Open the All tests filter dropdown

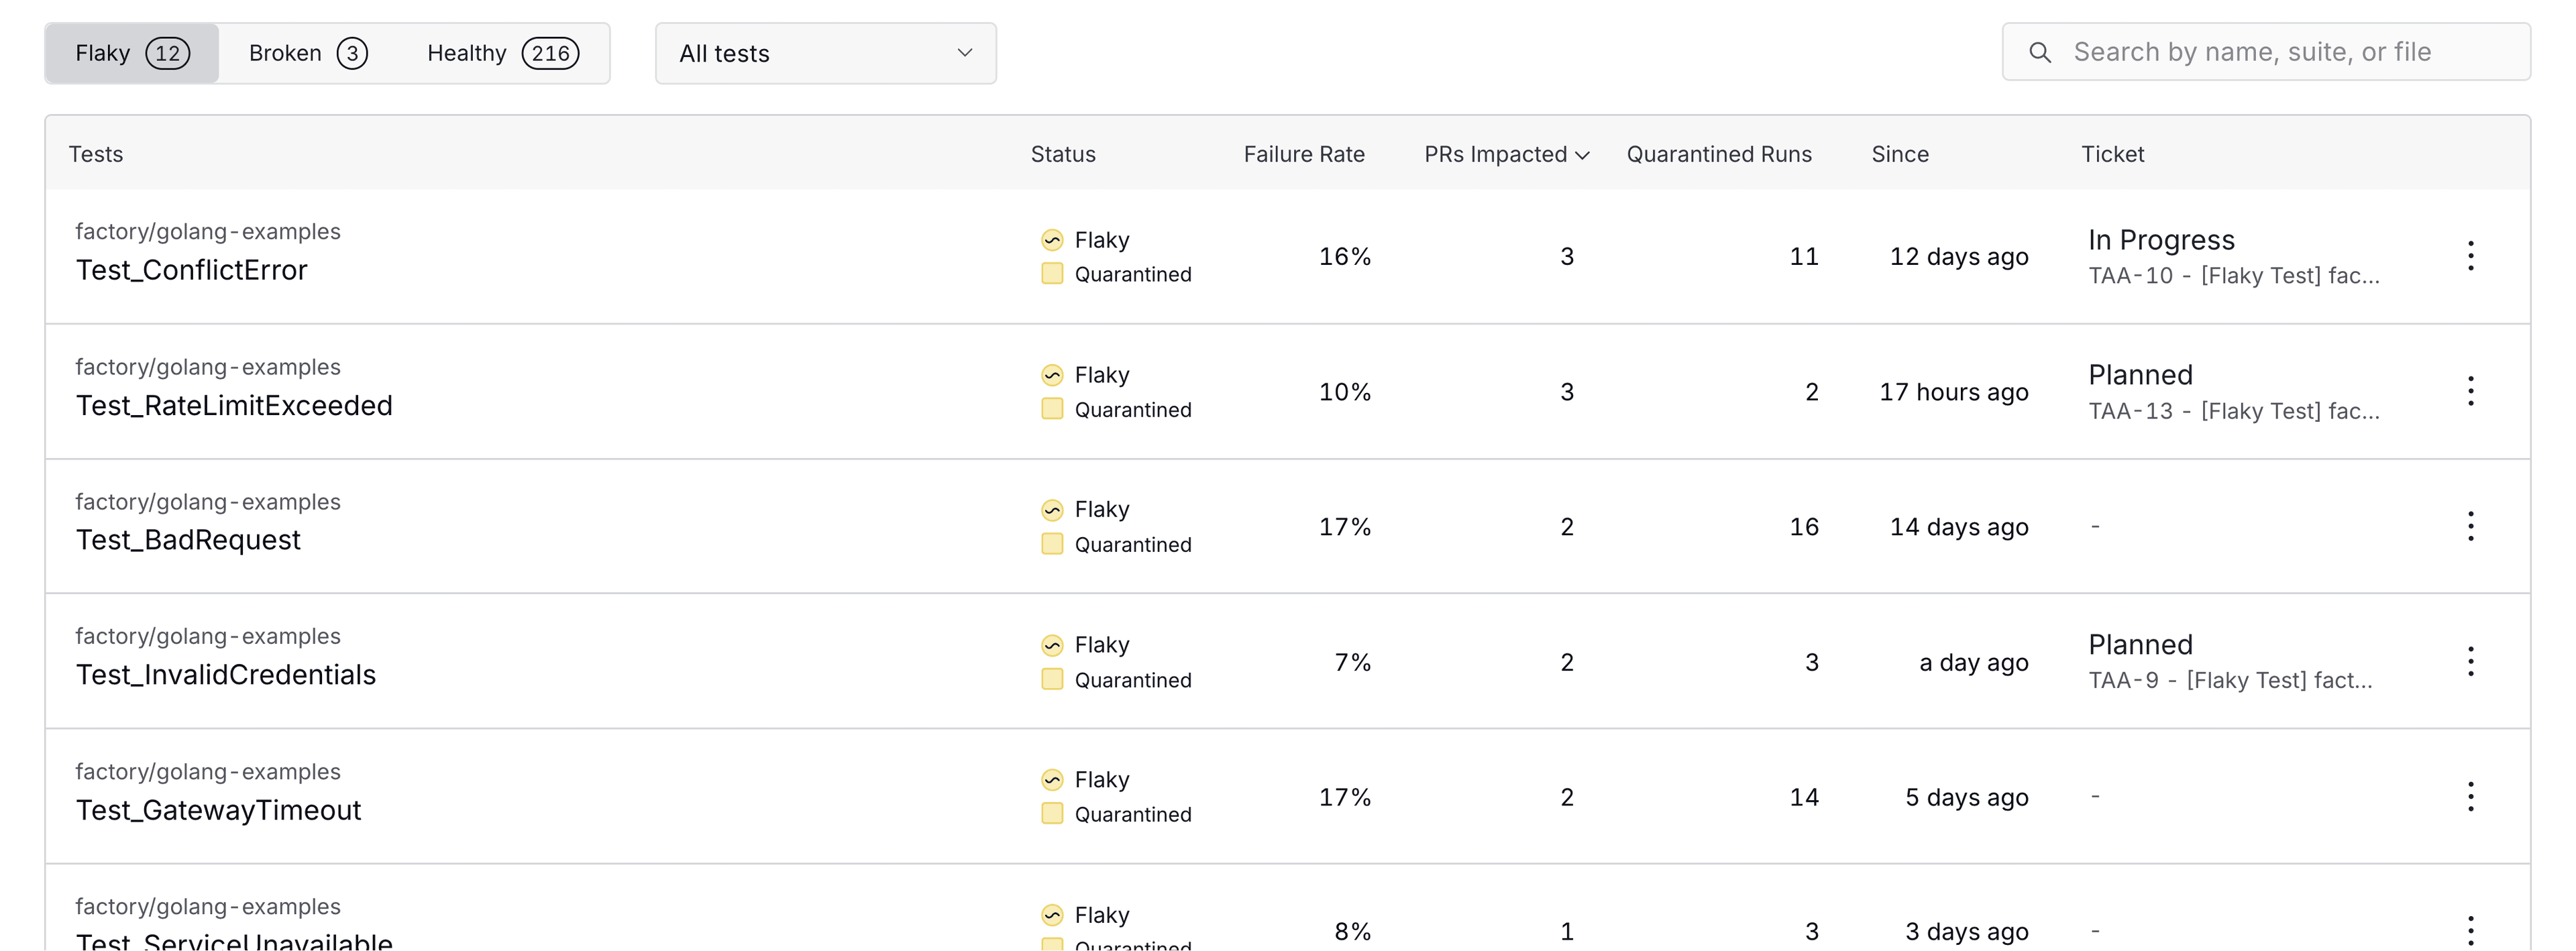click(x=826, y=53)
